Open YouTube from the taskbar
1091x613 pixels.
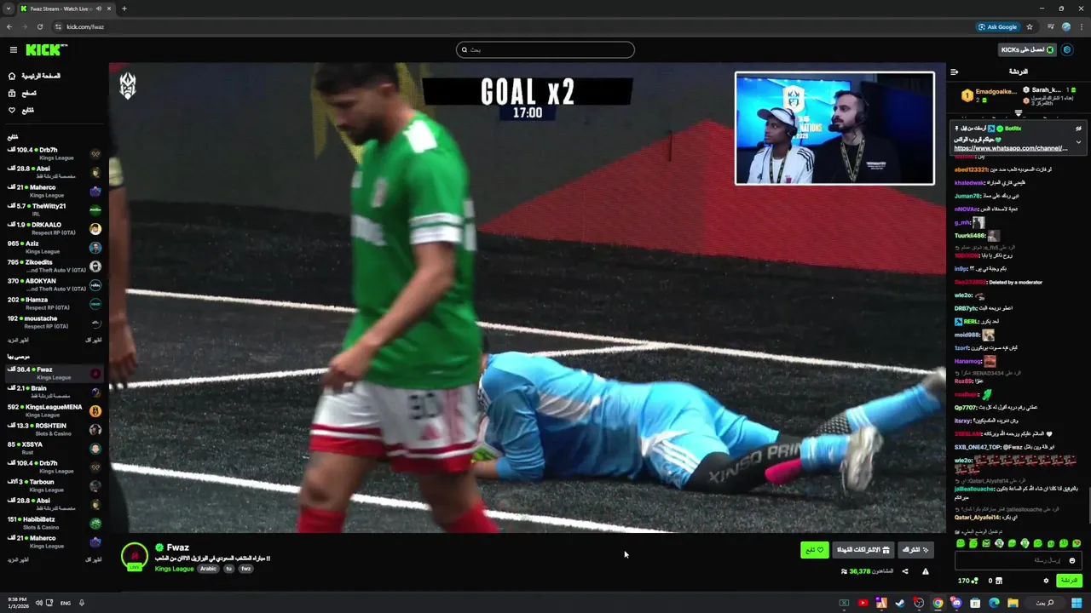863,603
